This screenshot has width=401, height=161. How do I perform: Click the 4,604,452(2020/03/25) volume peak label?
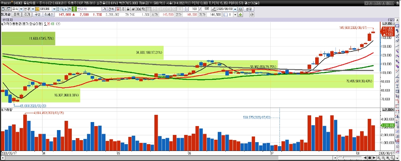49,113
